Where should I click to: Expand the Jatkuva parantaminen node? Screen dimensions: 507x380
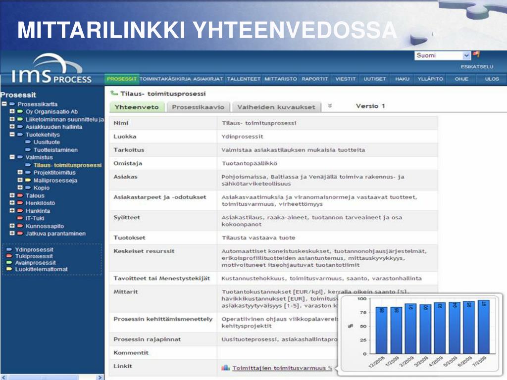pyautogui.click(x=12, y=234)
